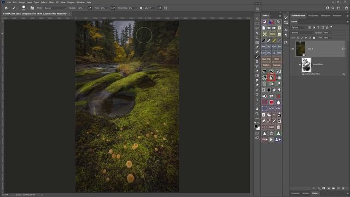Click the TK fit-to-screen arrows icon

click(265, 34)
